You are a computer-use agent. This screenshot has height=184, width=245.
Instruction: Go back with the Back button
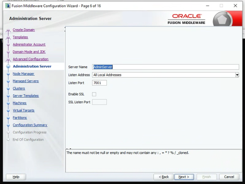[x=164, y=177]
